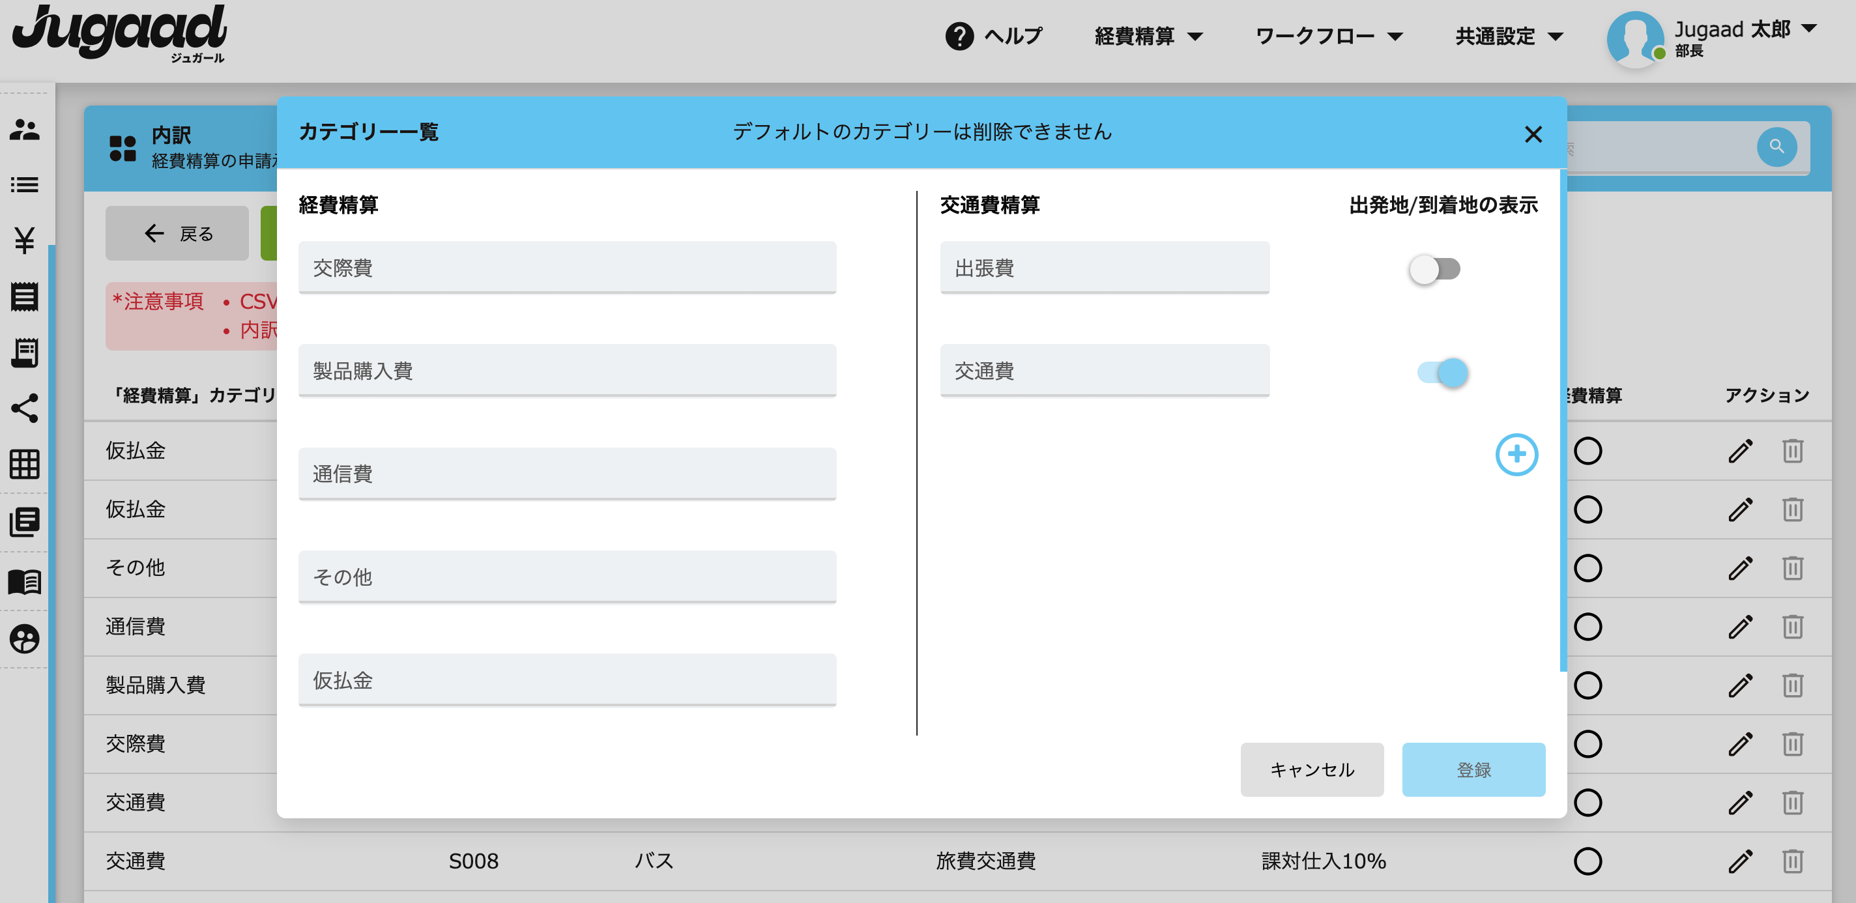1856x903 pixels.
Task: Click the 課対仕入10% tax cell
Action: coord(1324,861)
